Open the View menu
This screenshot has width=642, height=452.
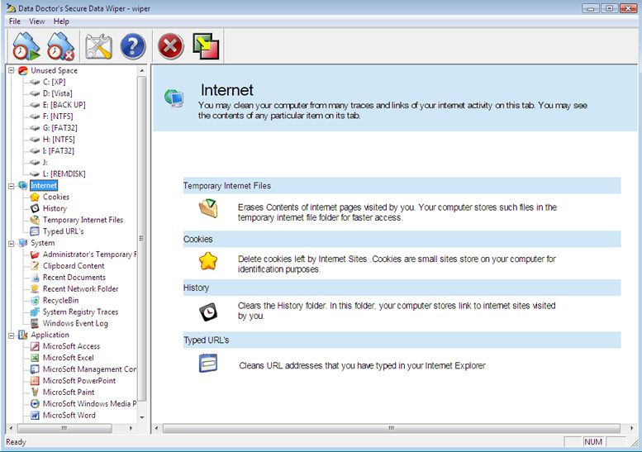(x=37, y=21)
